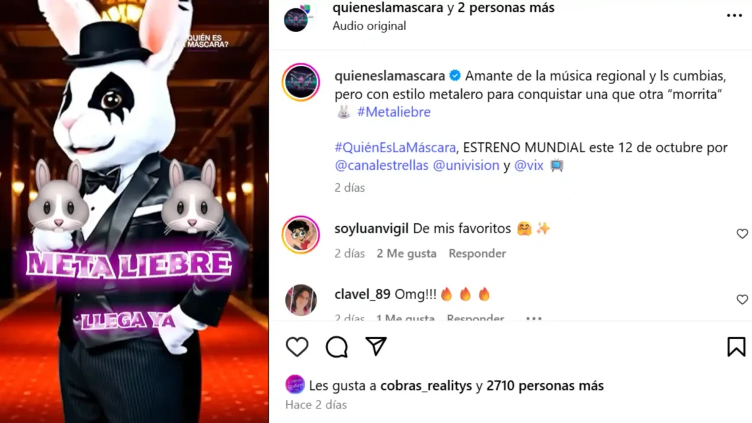The height and width of the screenshot is (423, 752).
Task: Reply to soyluanvigil's comment
Action: (x=477, y=253)
